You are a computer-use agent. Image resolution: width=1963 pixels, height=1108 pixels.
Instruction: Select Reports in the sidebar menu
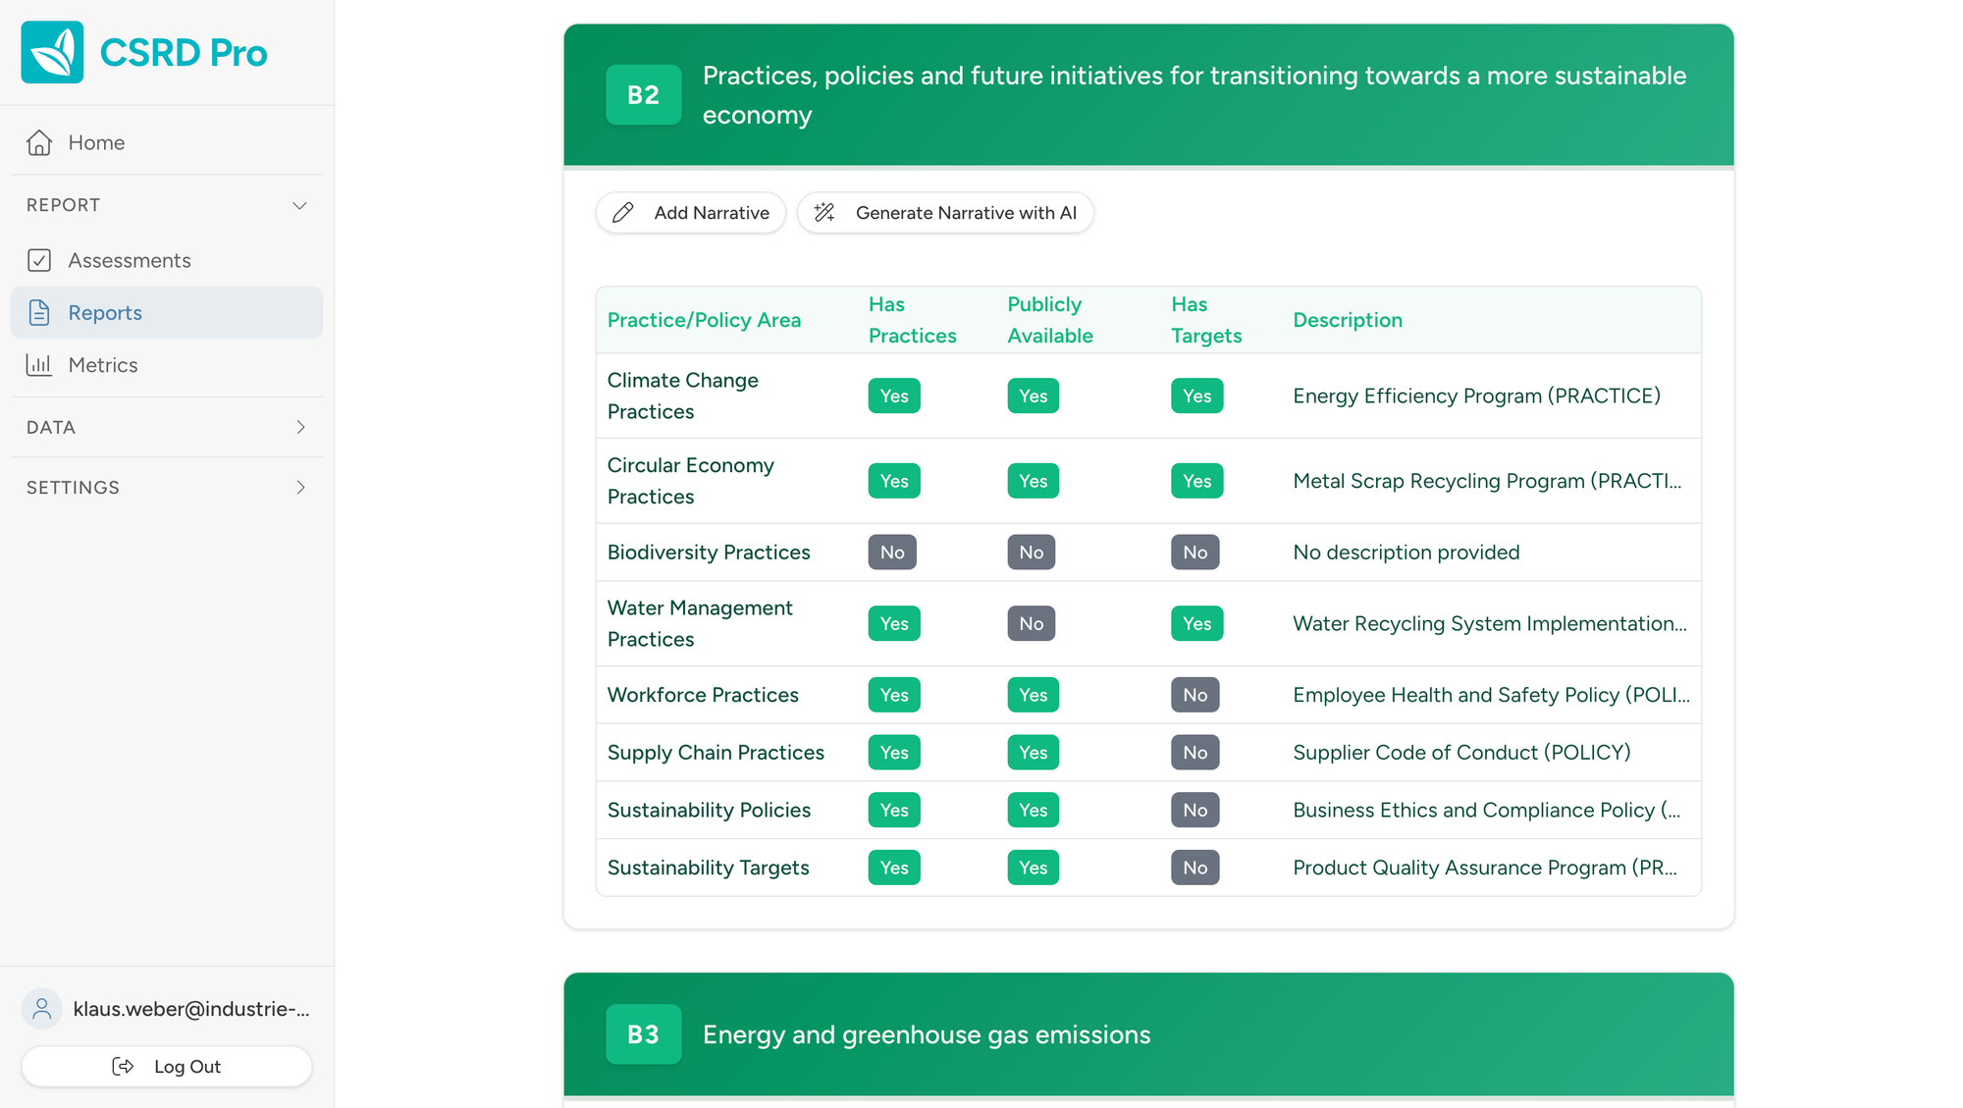[x=105, y=312]
